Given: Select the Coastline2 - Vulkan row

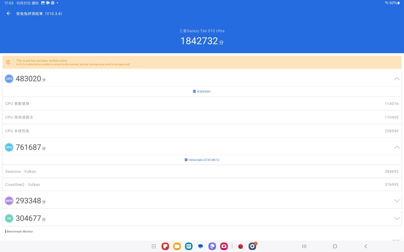Looking at the screenshot, I should click(202, 185).
